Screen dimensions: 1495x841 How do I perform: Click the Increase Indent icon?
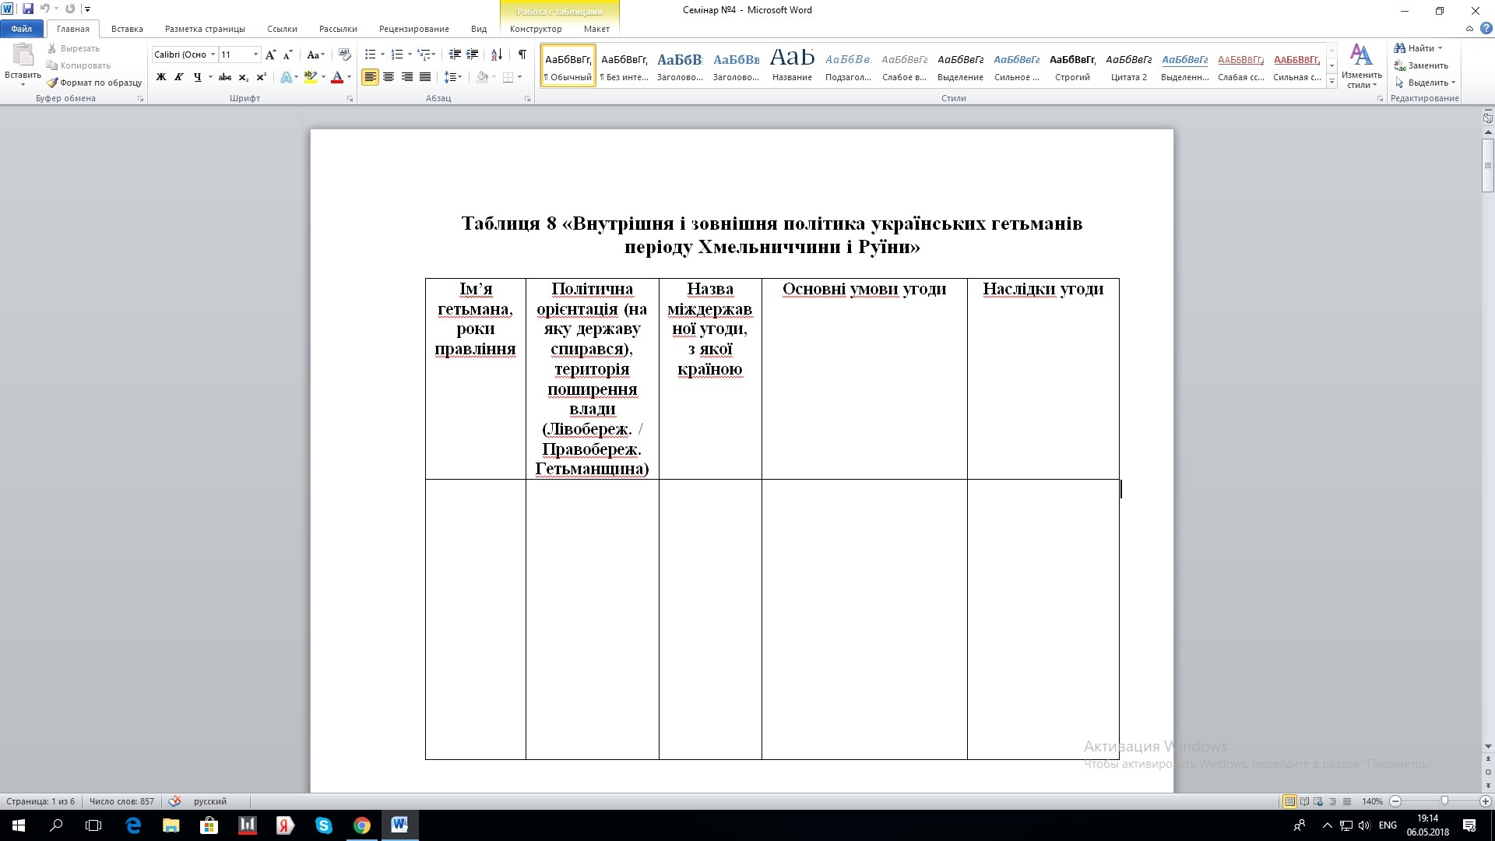(x=473, y=55)
